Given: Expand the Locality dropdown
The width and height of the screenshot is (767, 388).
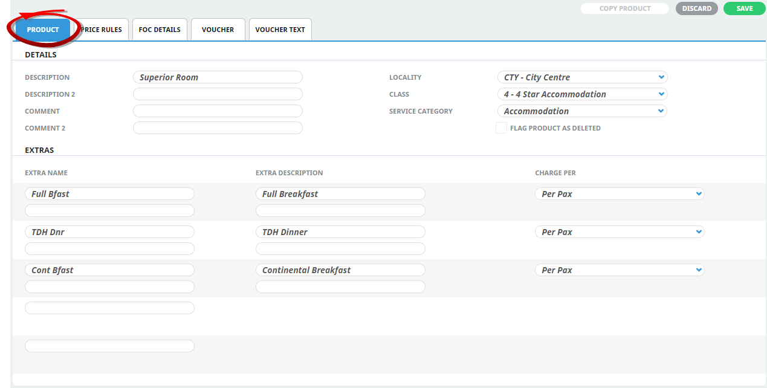Looking at the screenshot, I should 581,77.
